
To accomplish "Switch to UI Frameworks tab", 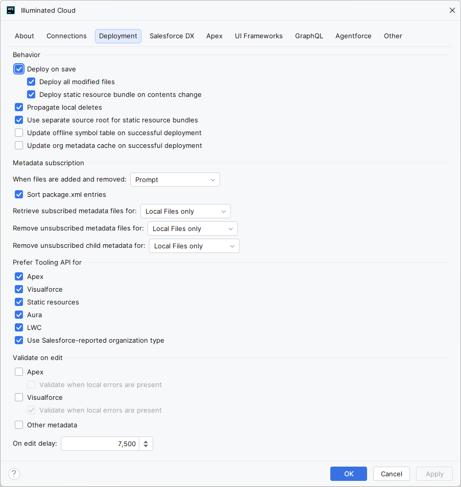I will (259, 36).
